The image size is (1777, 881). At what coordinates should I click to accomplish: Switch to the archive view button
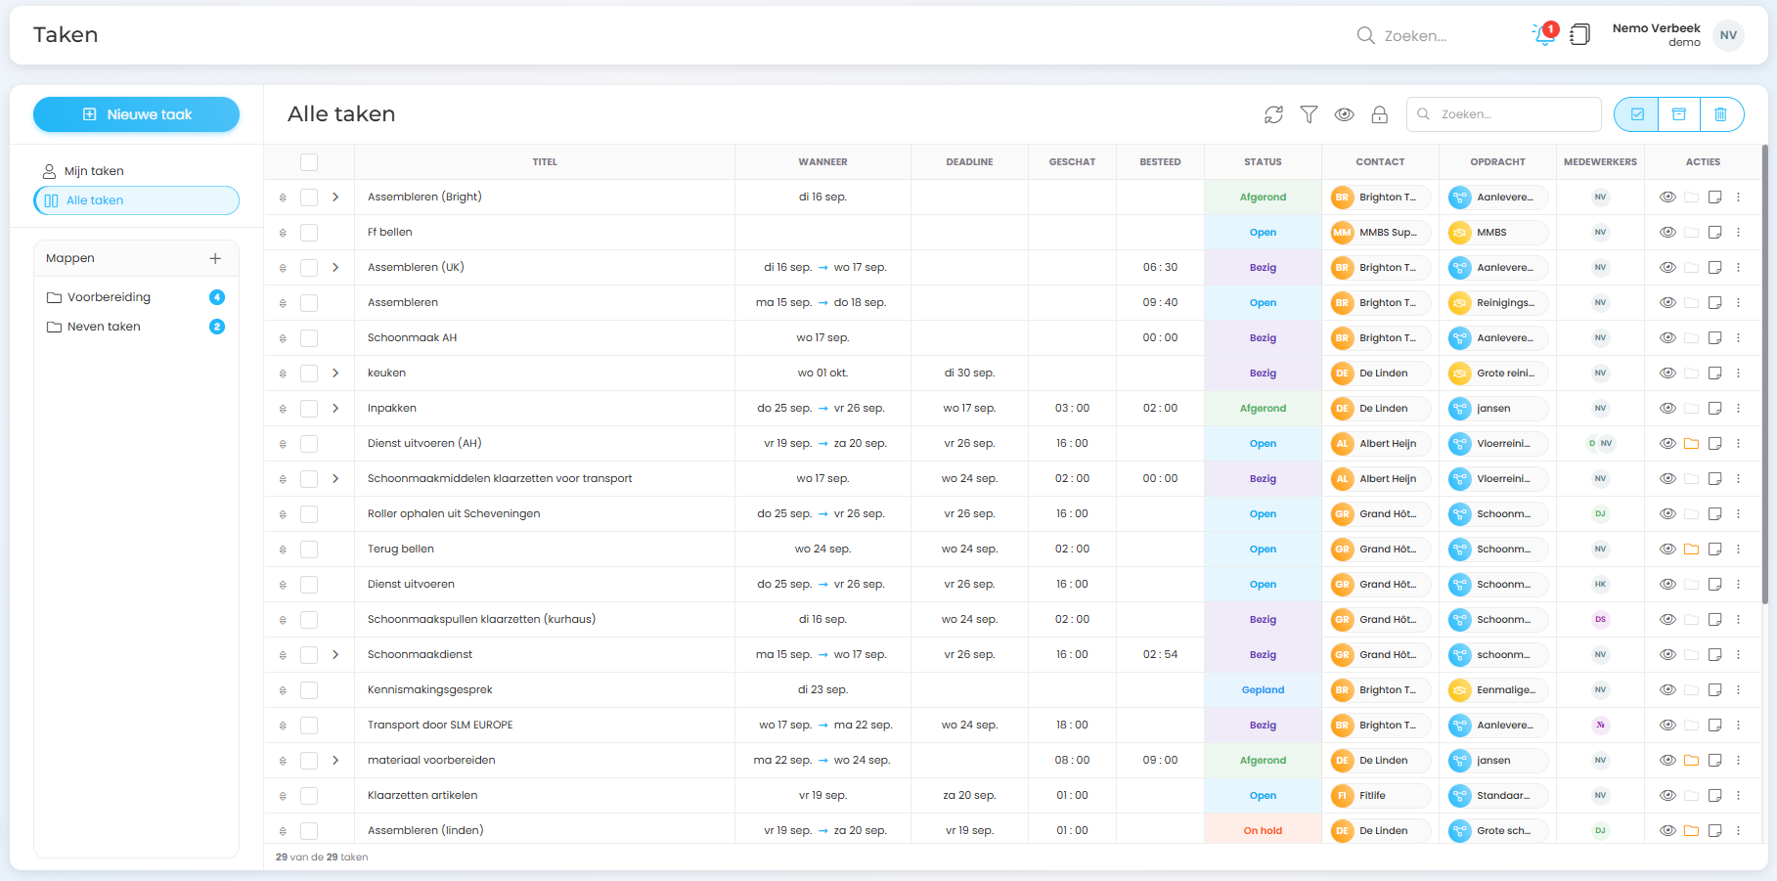pos(1678,114)
